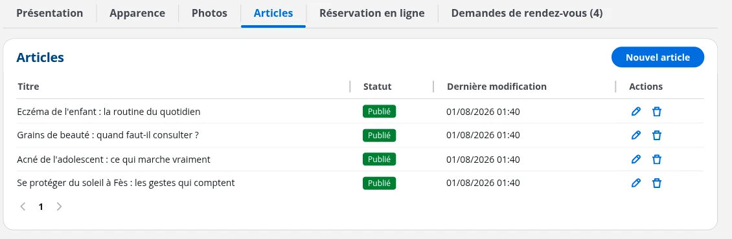This screenshot has width=732, height=239.
Task: Select page number 1 in pagination
Action: click(41, 207)
